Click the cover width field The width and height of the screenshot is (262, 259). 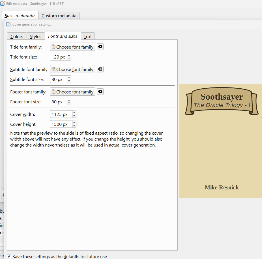(61, 114)
